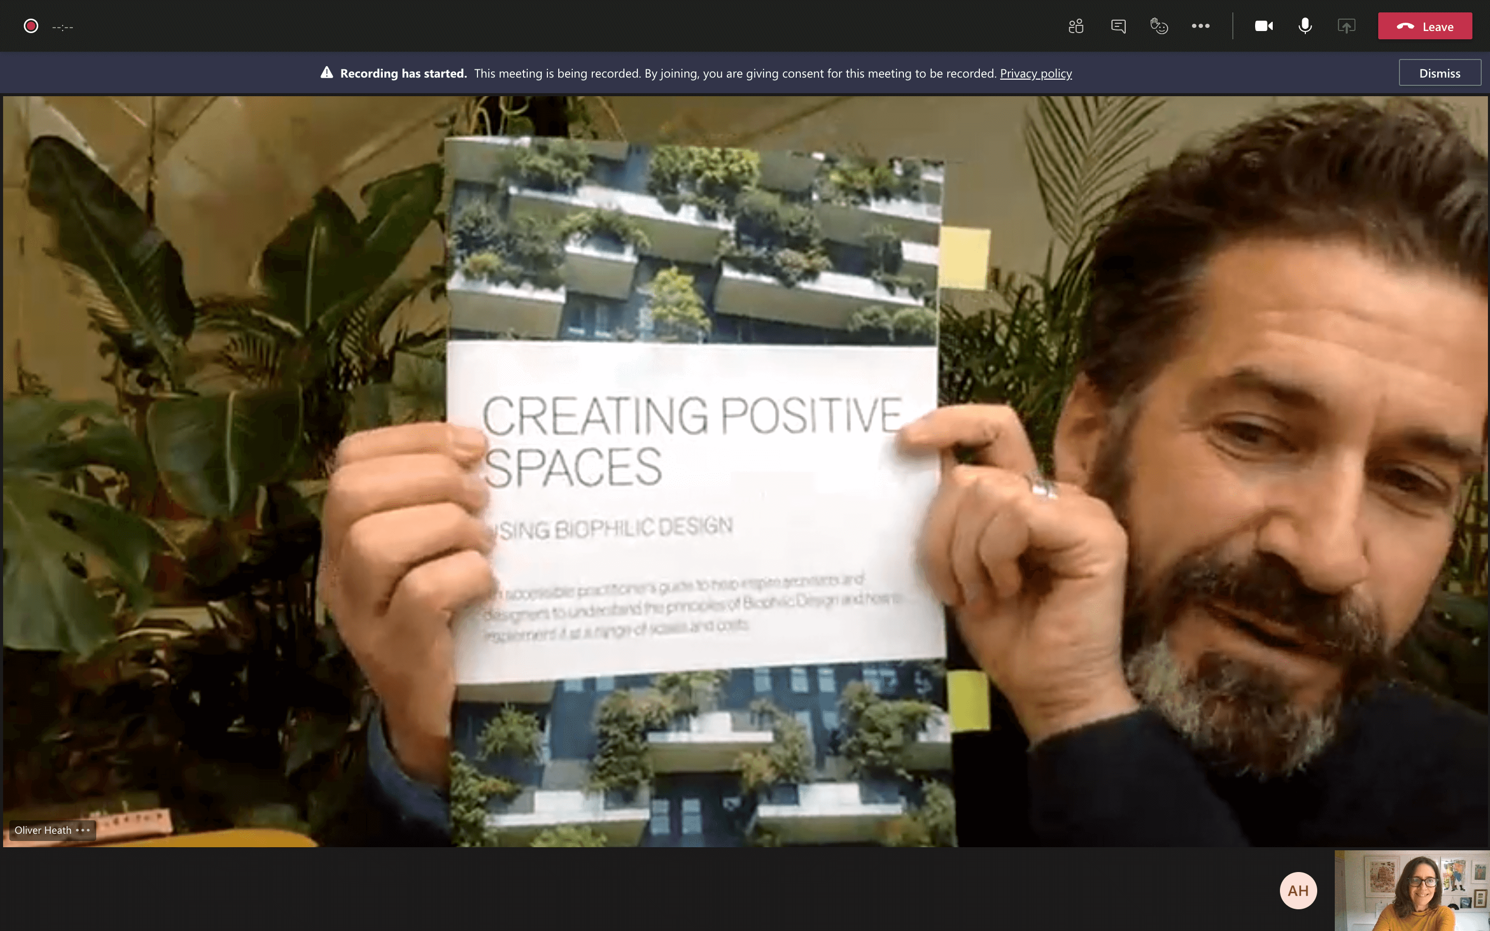Open More actions ellipsis menu
Image resolution: width=1490 pixels, height=931 pixels.
point(1200,26)
